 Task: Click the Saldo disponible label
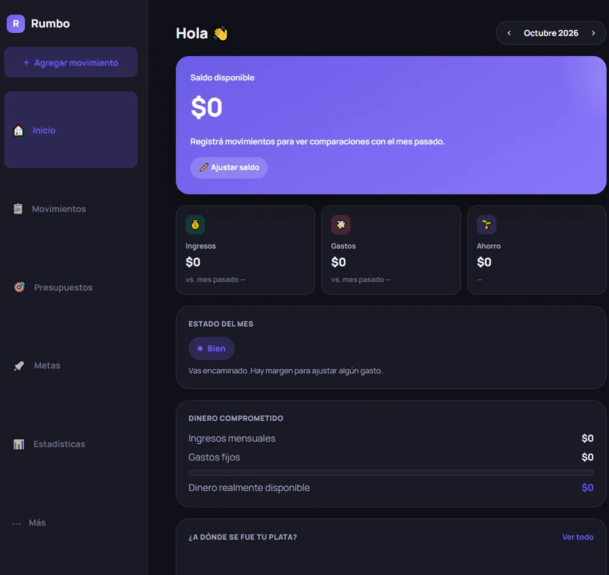click(222, 78)
